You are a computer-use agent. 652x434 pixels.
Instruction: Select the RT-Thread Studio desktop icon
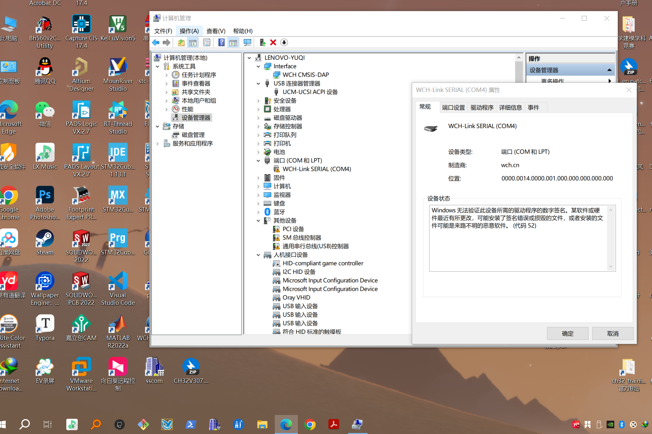pos(118,118)
